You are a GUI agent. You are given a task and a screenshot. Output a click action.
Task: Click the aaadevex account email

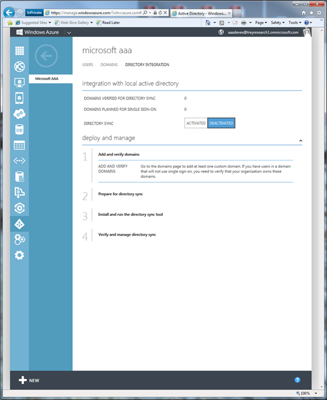[x=263, y=32]
